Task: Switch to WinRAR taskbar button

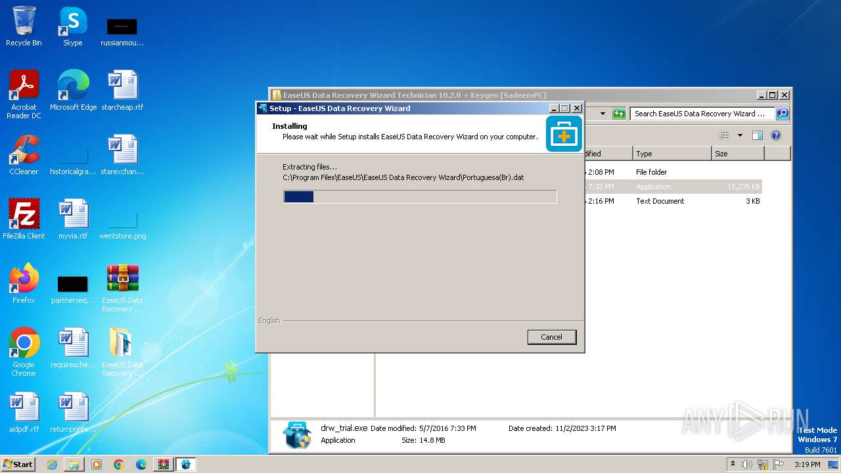Action: tap(163, 464)
